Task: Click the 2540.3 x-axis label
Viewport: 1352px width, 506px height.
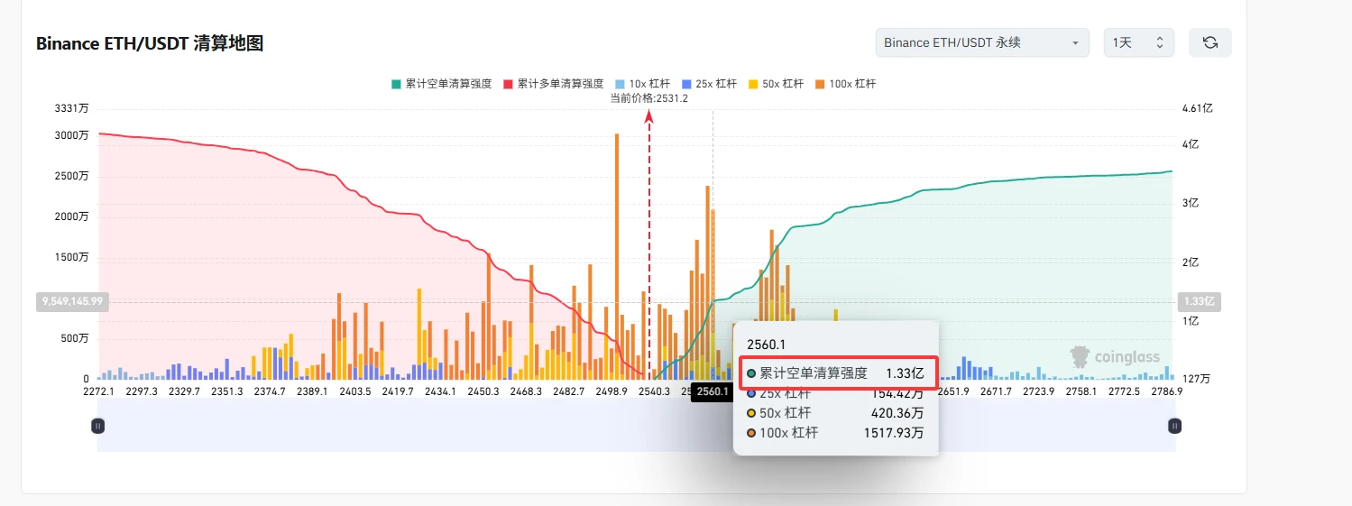Action: coord(654,391)
